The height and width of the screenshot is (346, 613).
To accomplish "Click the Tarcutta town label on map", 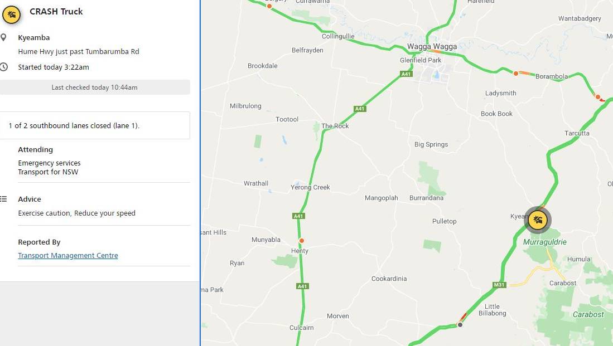I will (x=577, y=133).
